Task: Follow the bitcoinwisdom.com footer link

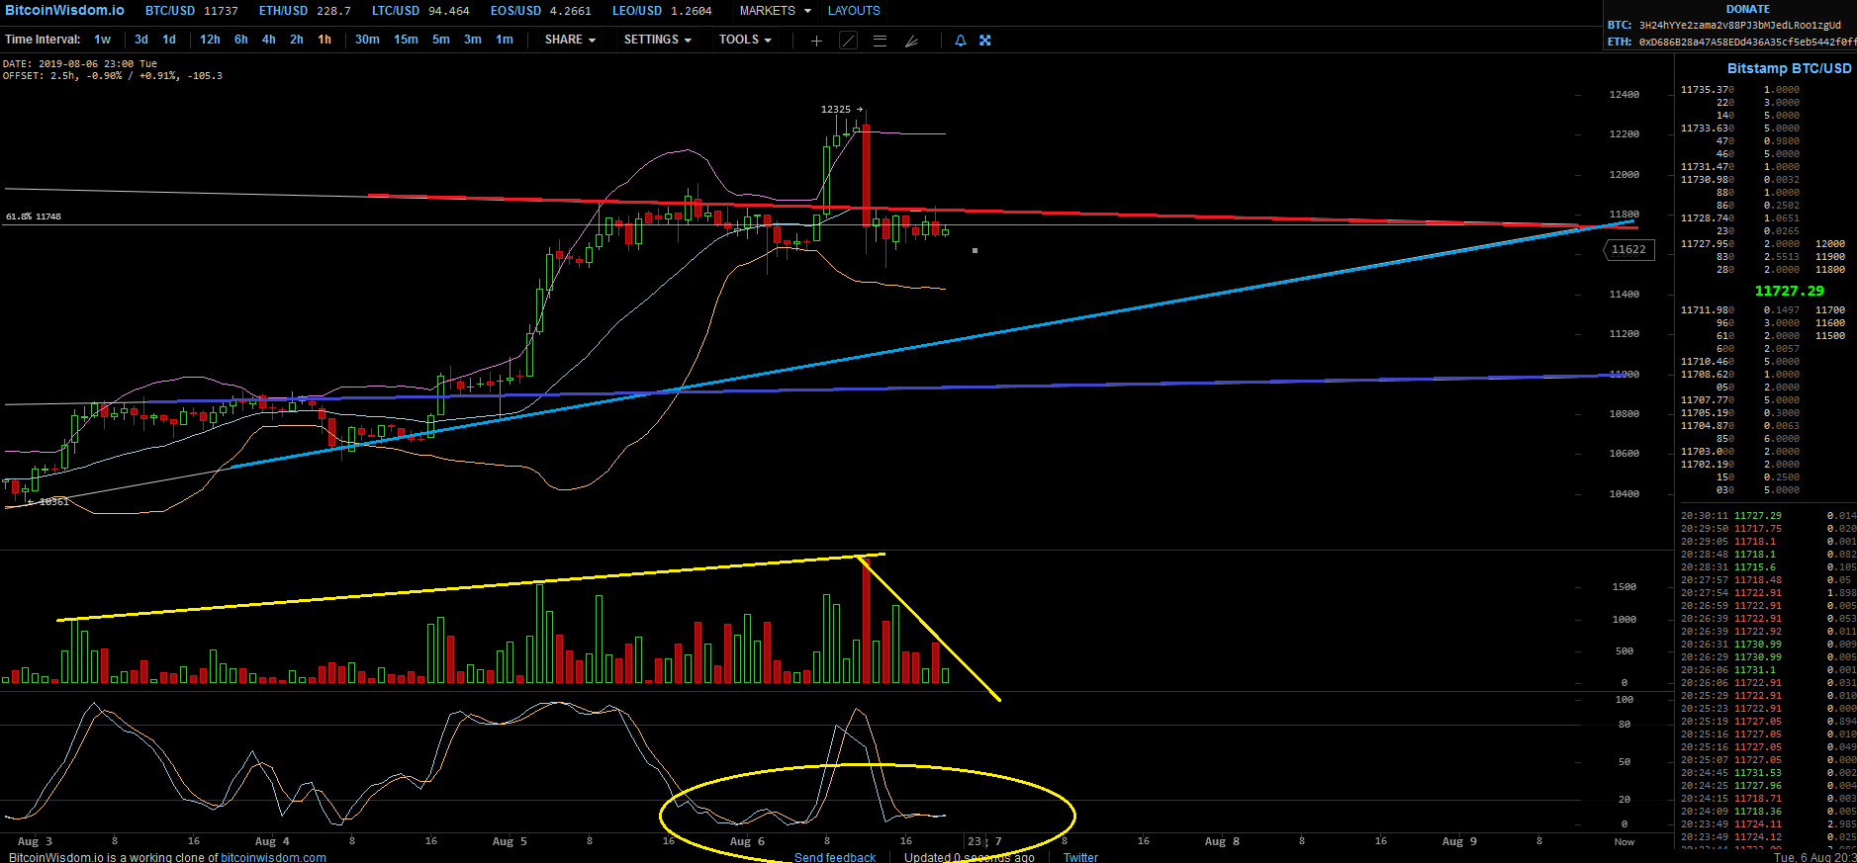Action: 273,857
